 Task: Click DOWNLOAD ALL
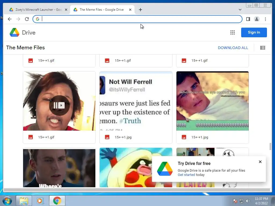coord(233,48)
